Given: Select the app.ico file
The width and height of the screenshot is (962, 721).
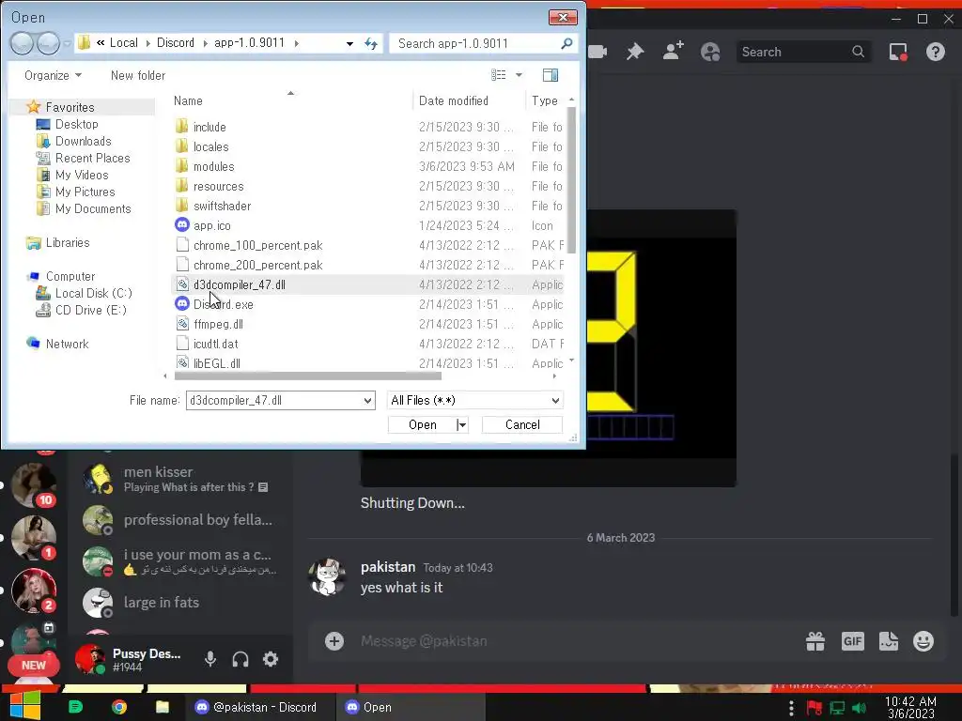Looking at the screenshot, I should pos(368,225).
